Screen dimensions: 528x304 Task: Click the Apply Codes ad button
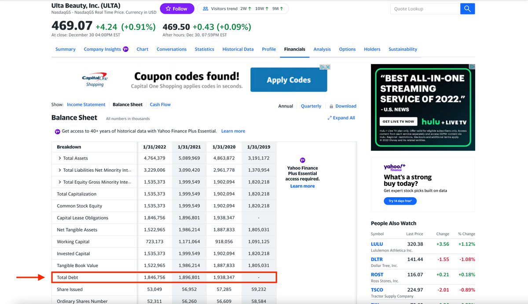tap(289, 80)
